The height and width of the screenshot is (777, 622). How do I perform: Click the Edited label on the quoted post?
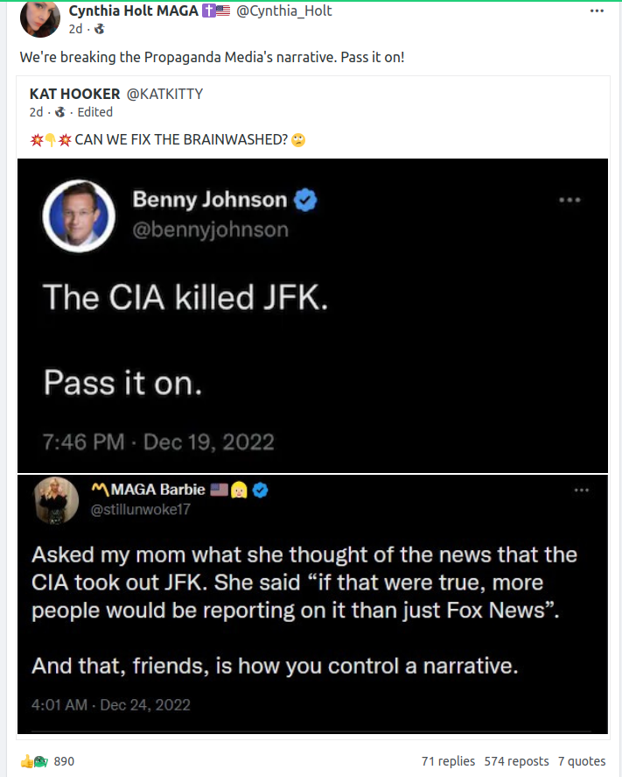click(94, 112)
